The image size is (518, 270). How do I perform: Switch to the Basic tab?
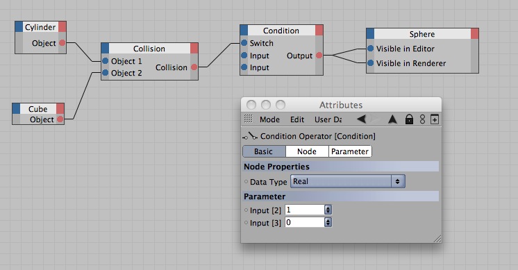point(264,151)
